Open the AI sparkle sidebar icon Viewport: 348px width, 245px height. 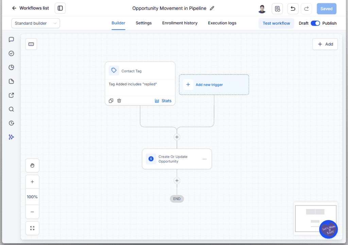pyautogui.click(x=11, y=137)
